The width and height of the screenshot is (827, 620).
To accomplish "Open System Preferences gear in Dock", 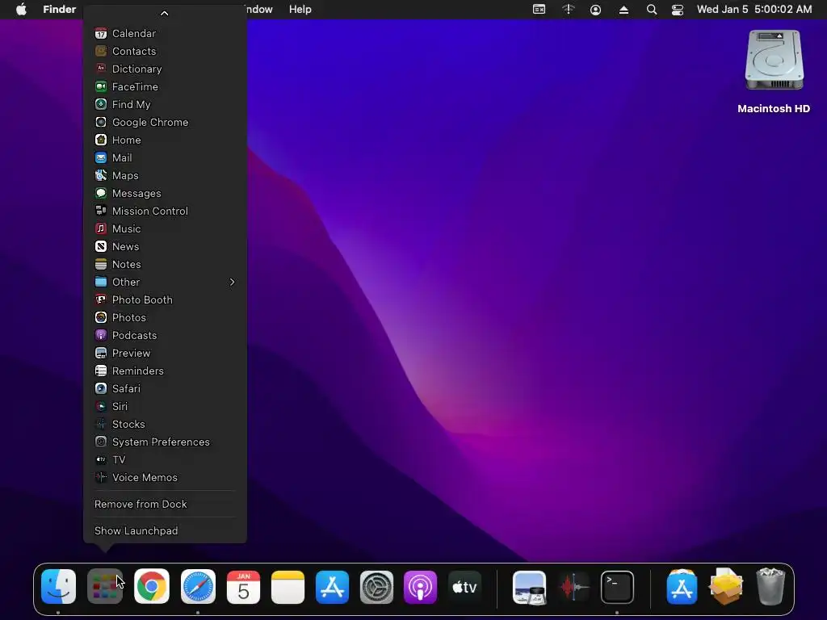I will 376,587.
